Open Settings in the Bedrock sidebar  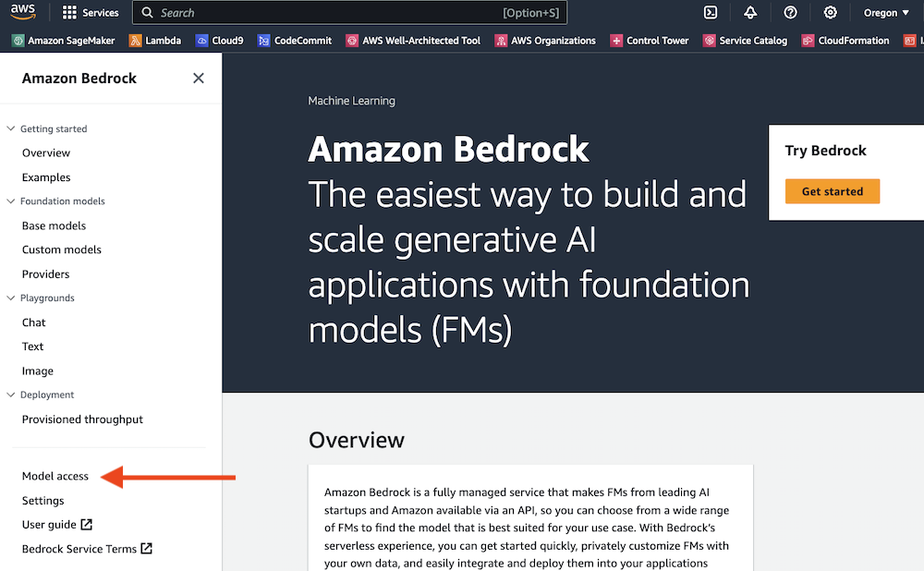click(x=43, y=500)
